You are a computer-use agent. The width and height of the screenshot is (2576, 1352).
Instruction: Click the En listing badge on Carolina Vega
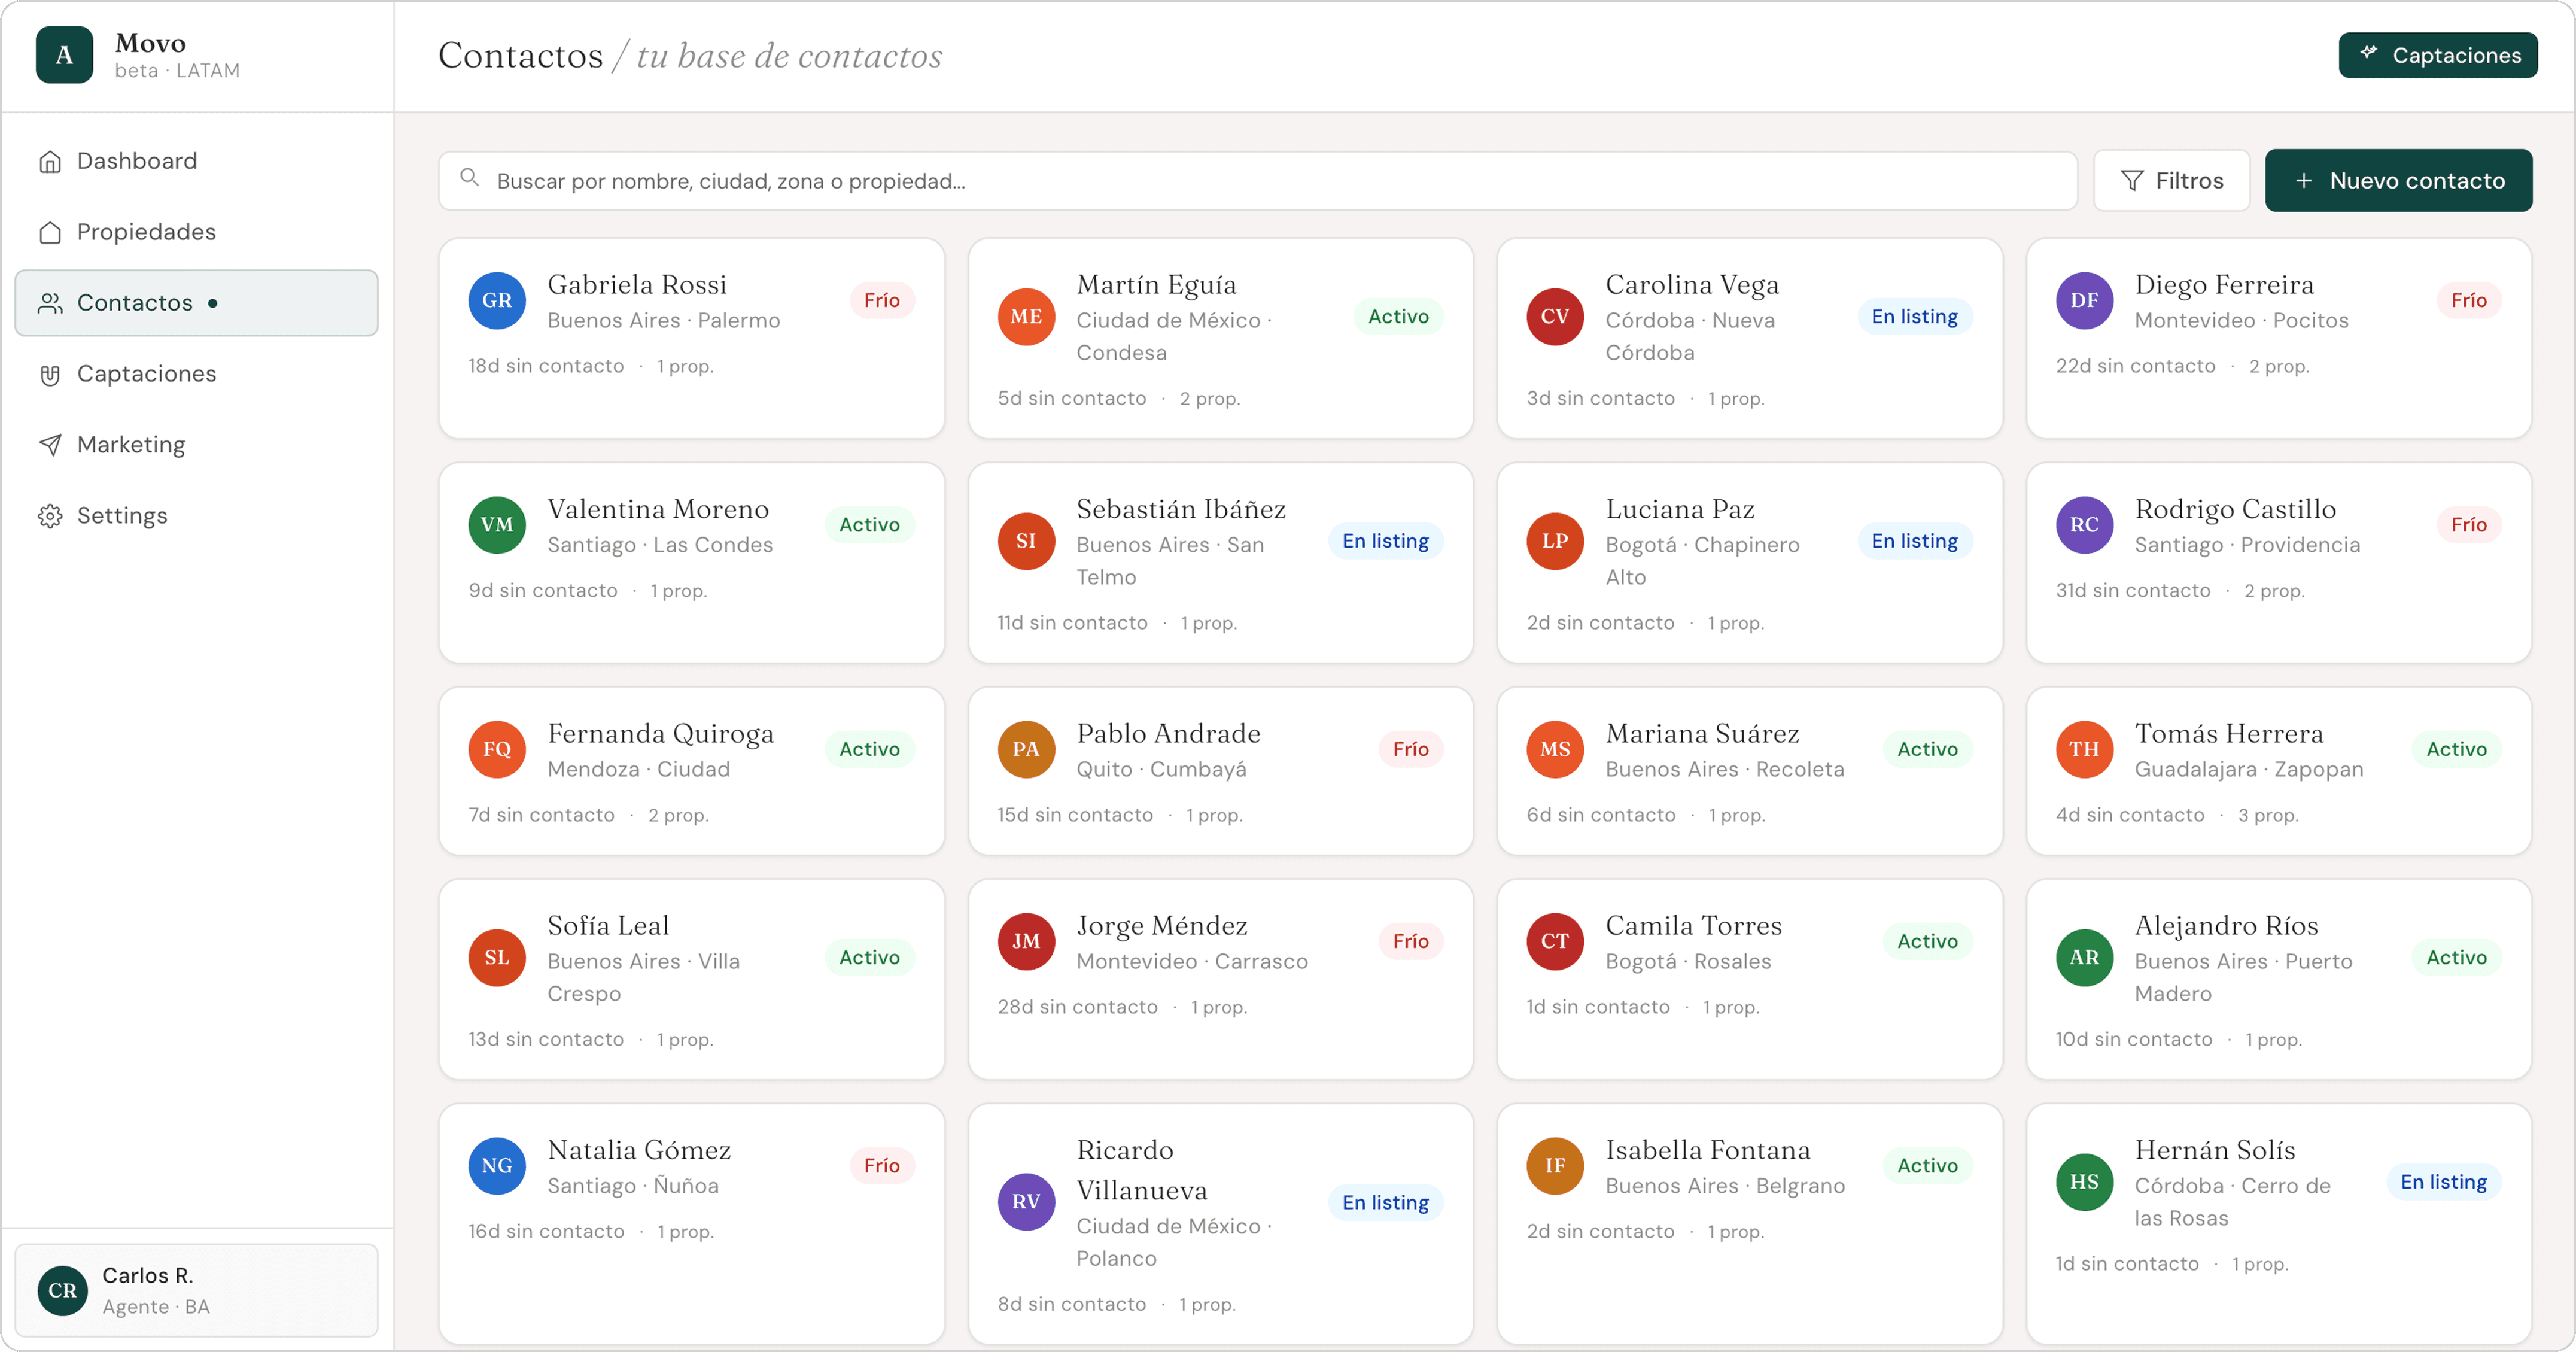[x=1914, y=316]
